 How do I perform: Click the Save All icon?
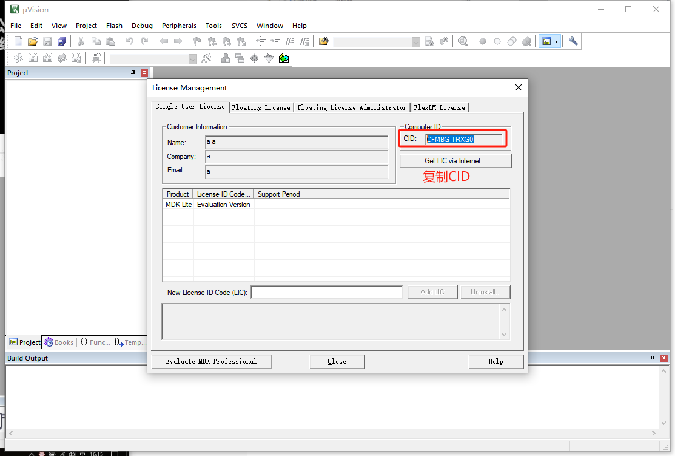pos(62,41)
